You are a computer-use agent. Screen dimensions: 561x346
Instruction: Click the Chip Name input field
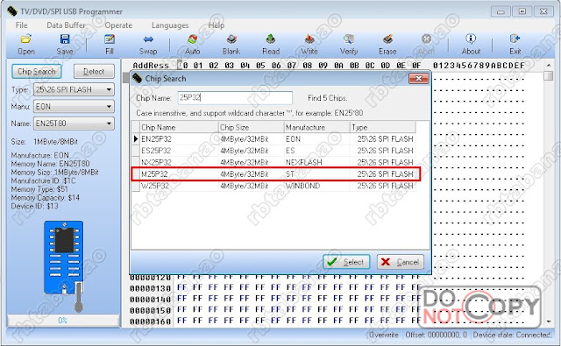pos(235,97)
